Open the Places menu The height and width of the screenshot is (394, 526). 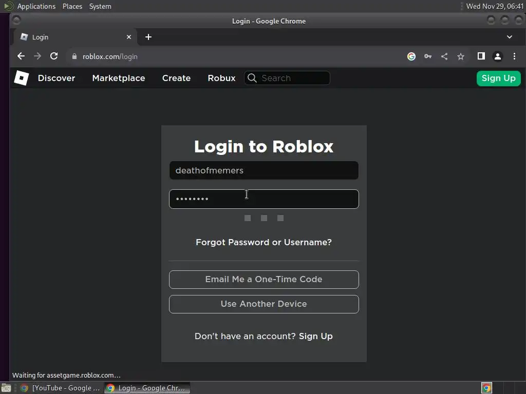pyautogui.click(x=72, y=6)
